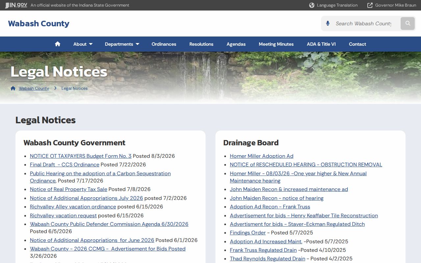Open the Agendas menu item
421x263 pixels.
[236, 44]
